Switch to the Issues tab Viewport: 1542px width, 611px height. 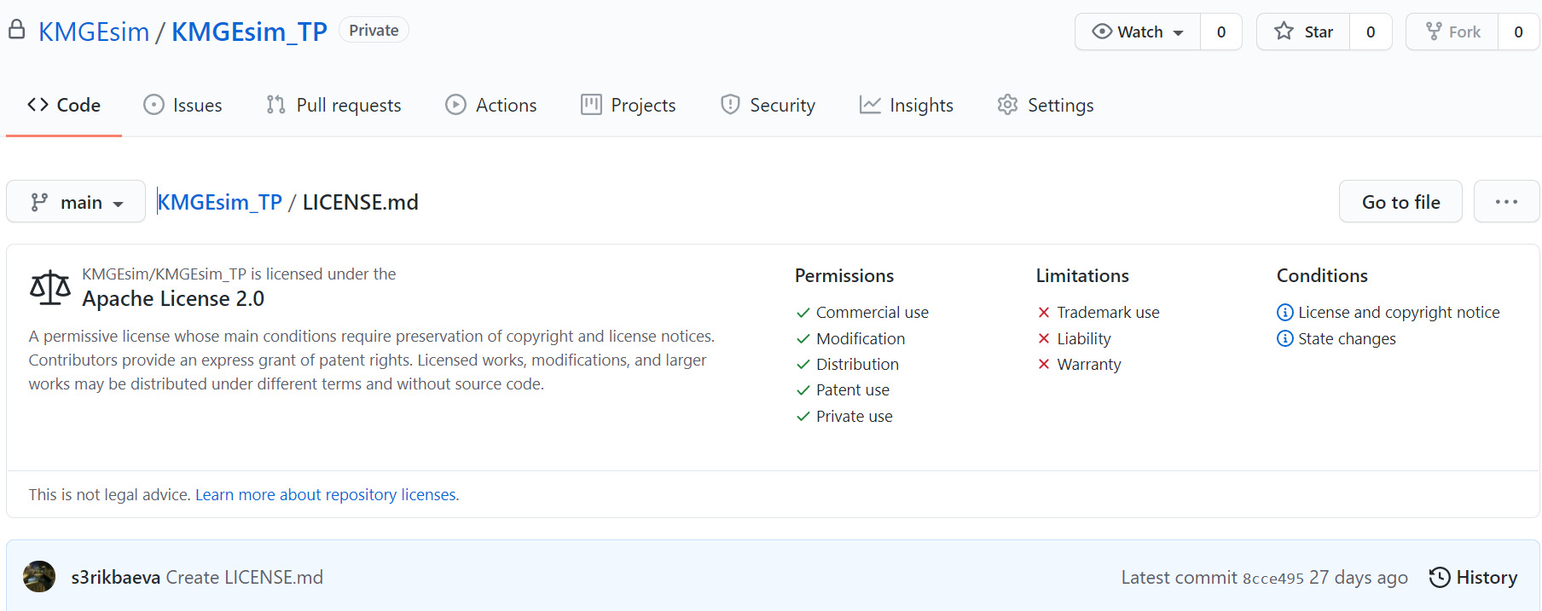[183, 105]
